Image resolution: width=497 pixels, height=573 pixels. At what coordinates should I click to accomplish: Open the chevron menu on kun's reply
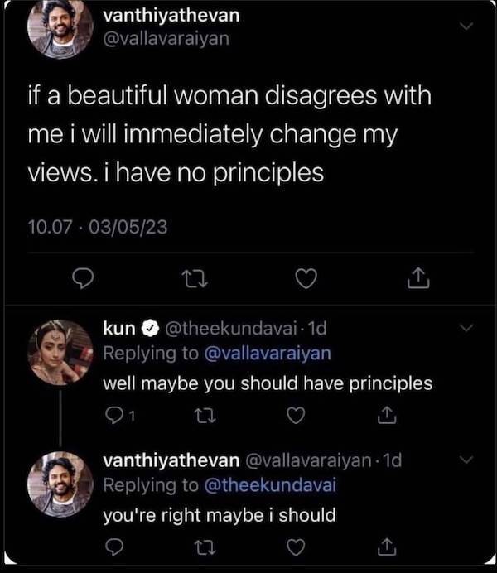coord(468,330)
